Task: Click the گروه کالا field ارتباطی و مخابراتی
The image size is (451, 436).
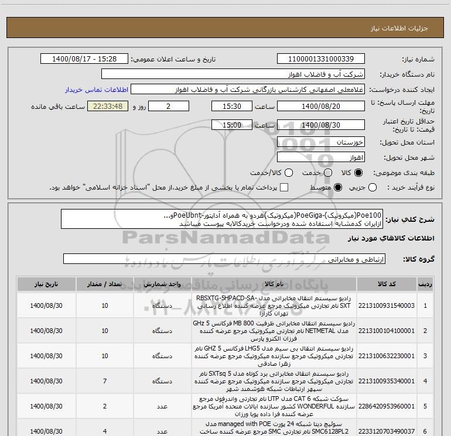Action: pyautogui.click(x=224, y=259)
